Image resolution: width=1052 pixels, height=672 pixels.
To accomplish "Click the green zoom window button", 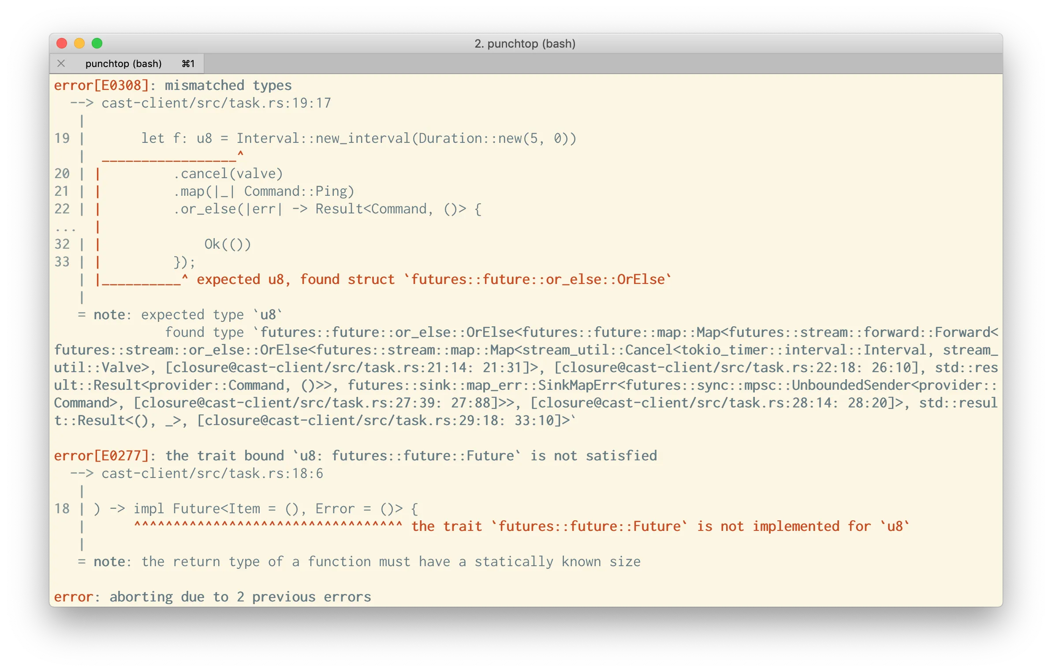I will click(x=97, y=43).
